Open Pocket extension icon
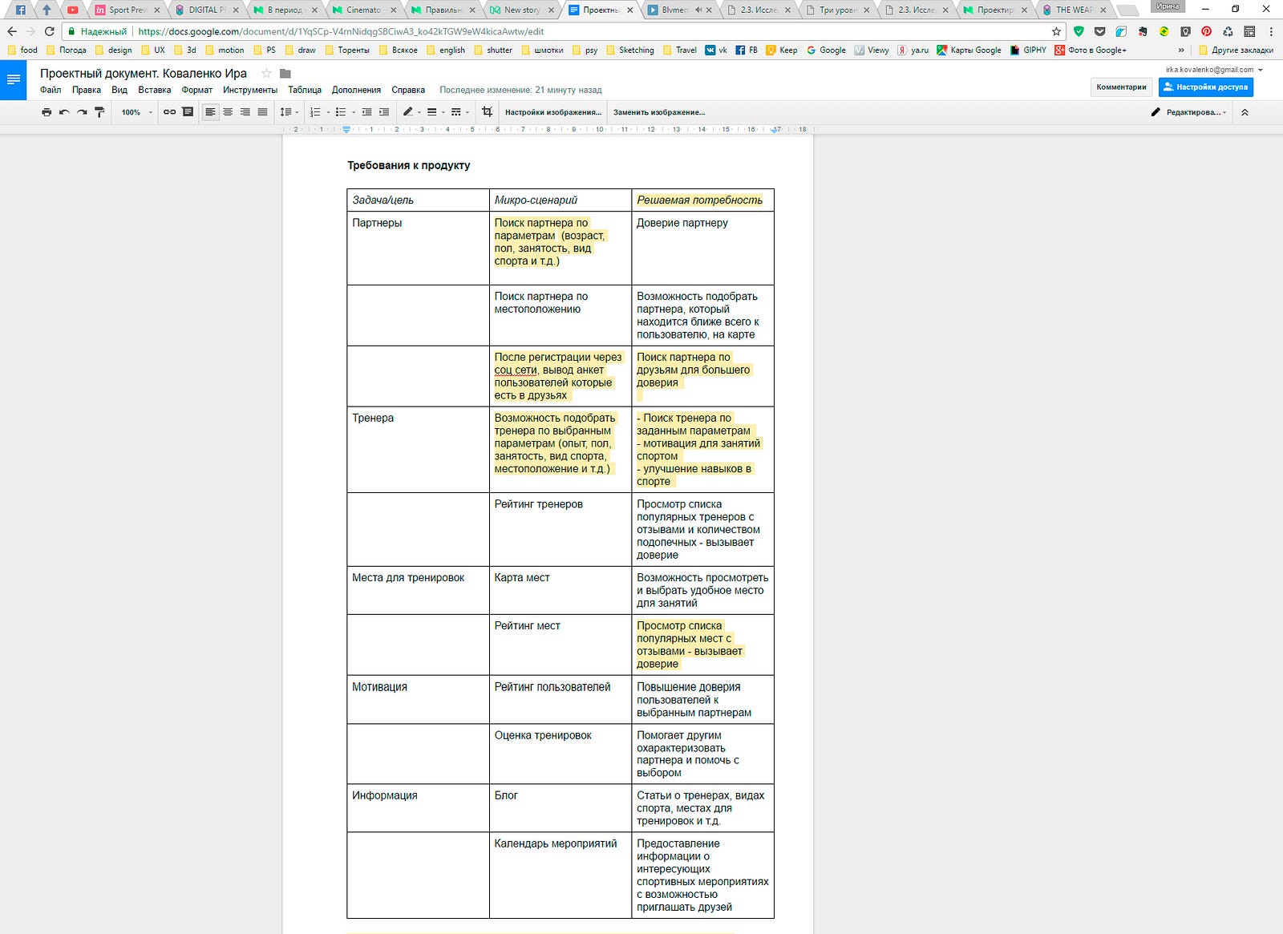The width and height of the screenshot is (1283, 934). pyautogui.click(x=1099, y=31)
